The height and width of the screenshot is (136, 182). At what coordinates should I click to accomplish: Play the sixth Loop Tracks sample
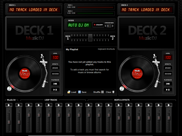coord(79,105)
